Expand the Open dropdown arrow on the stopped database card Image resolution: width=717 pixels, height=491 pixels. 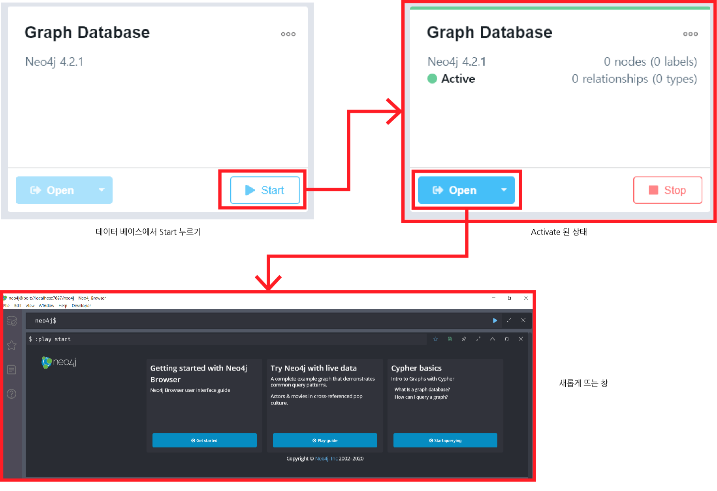[102, 190]
